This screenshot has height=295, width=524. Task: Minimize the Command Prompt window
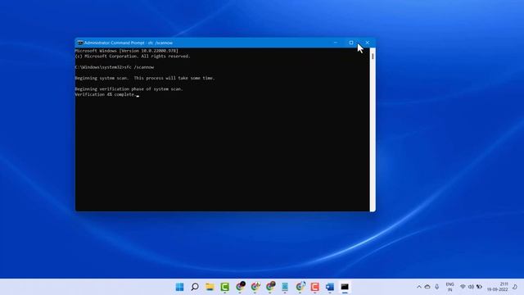(x=336, y=43)
